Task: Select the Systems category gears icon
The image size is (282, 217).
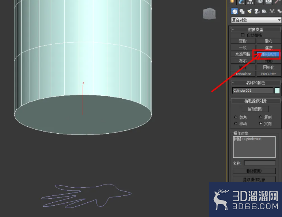Action: pos(279,11)
